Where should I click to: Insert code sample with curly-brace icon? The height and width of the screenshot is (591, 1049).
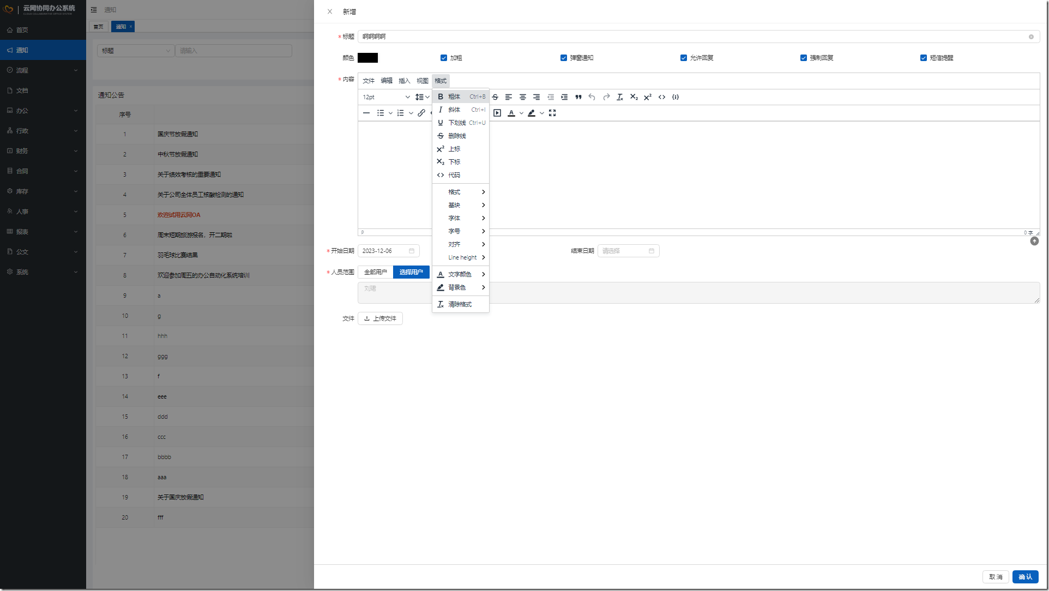[676, 97]
